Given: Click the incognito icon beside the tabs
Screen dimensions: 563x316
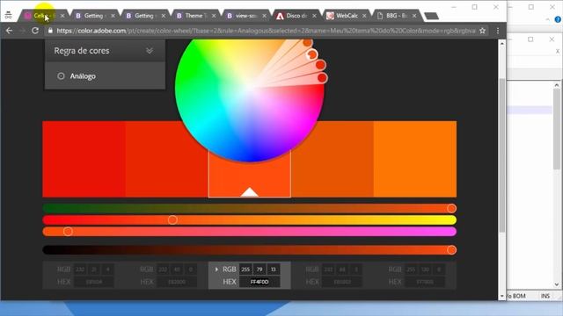Looking at the screenshot, I should point(8,16).
